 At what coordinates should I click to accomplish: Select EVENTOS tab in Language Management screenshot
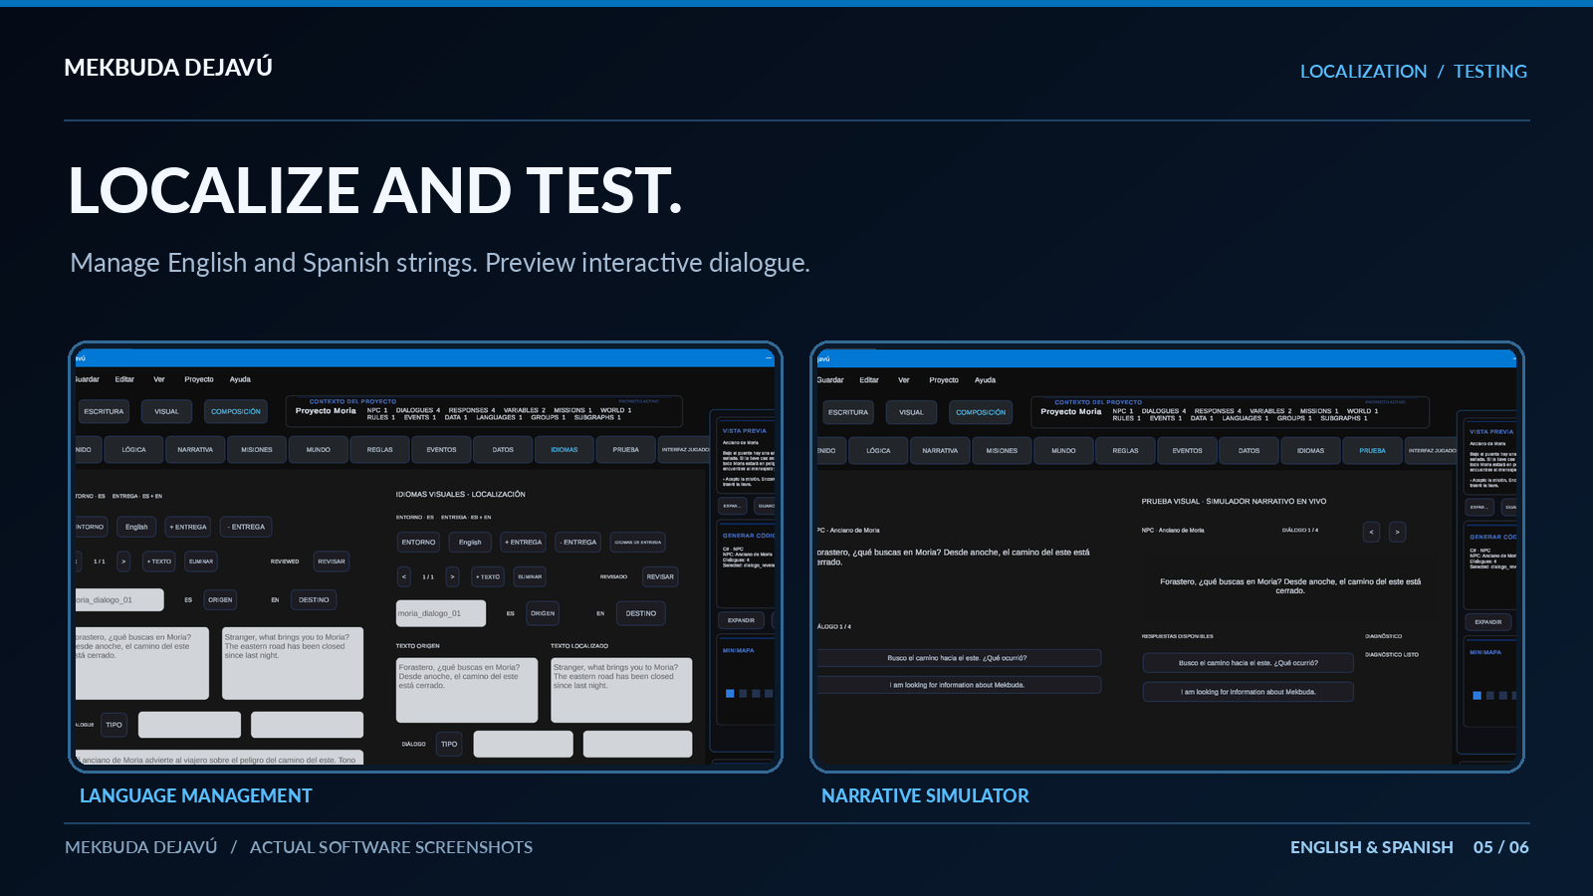441,450
